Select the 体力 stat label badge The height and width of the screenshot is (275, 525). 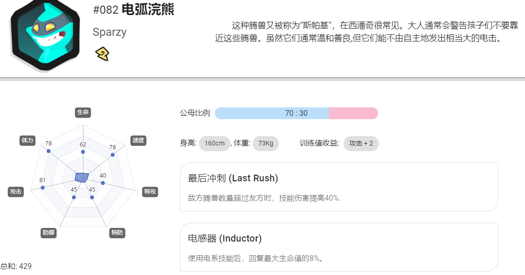27,140
